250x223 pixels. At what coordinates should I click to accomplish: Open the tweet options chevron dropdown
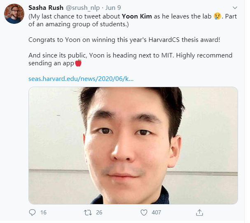(235, 8)
